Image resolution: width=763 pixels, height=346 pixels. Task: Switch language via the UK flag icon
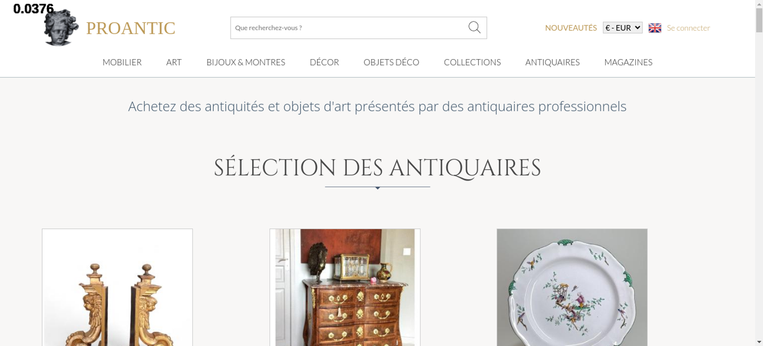655,28
